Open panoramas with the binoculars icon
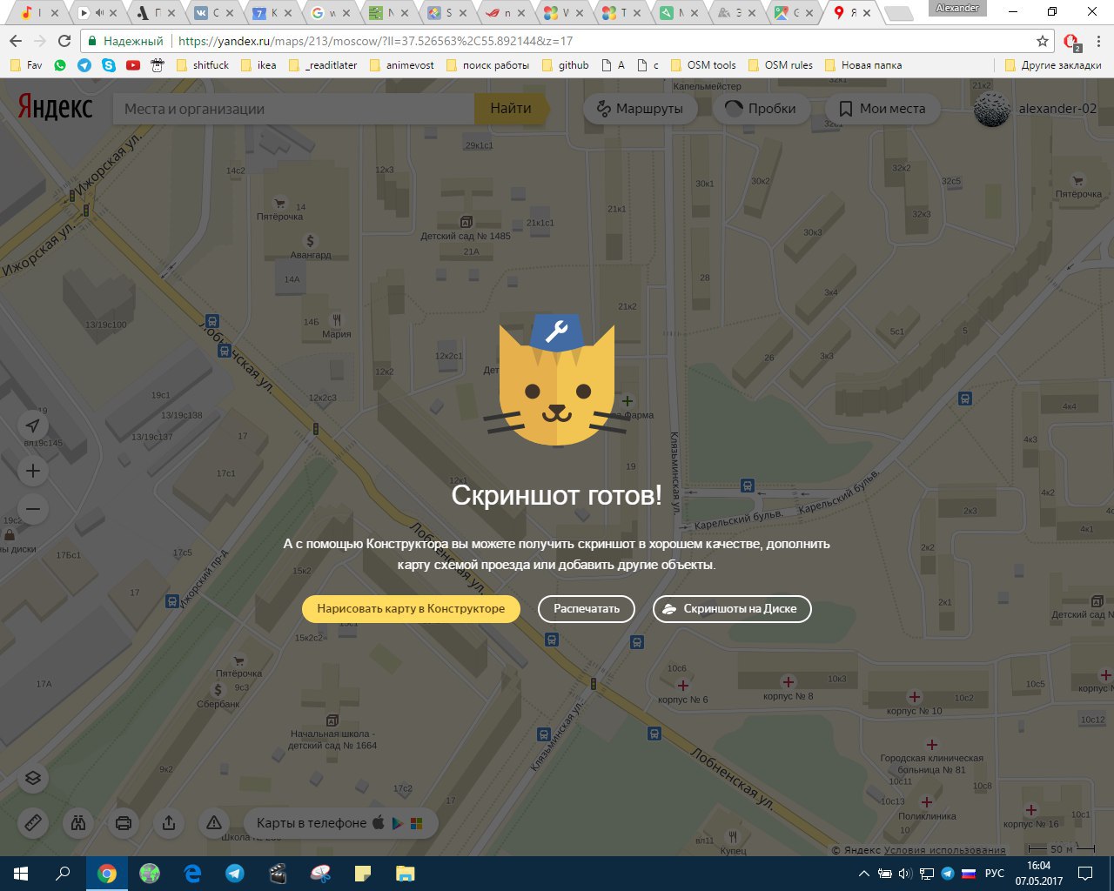 pos(78,822)
